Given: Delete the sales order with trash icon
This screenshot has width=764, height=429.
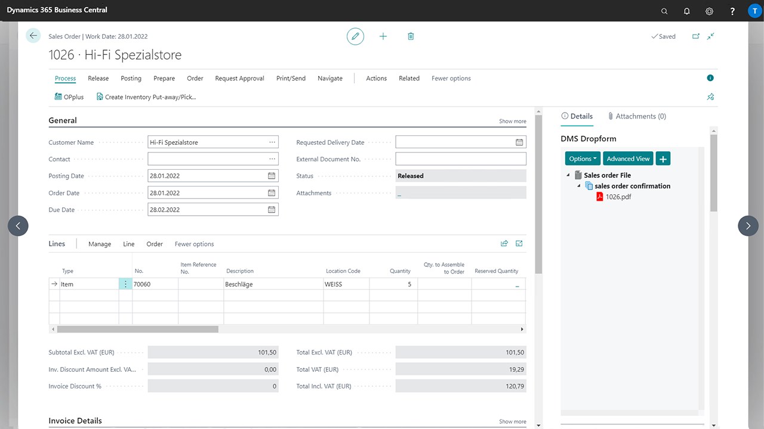Looking at the screenshot, I should (411, 36).
